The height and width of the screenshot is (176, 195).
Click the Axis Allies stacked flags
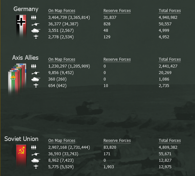pos(17,79)
